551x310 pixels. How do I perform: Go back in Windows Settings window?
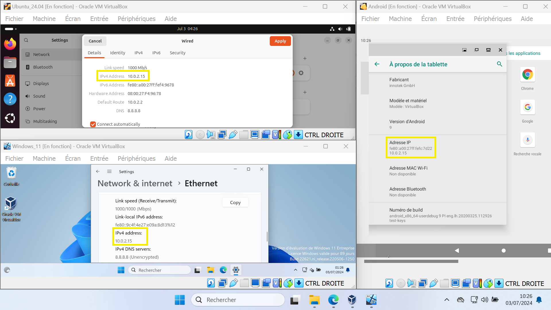point(98,171)
